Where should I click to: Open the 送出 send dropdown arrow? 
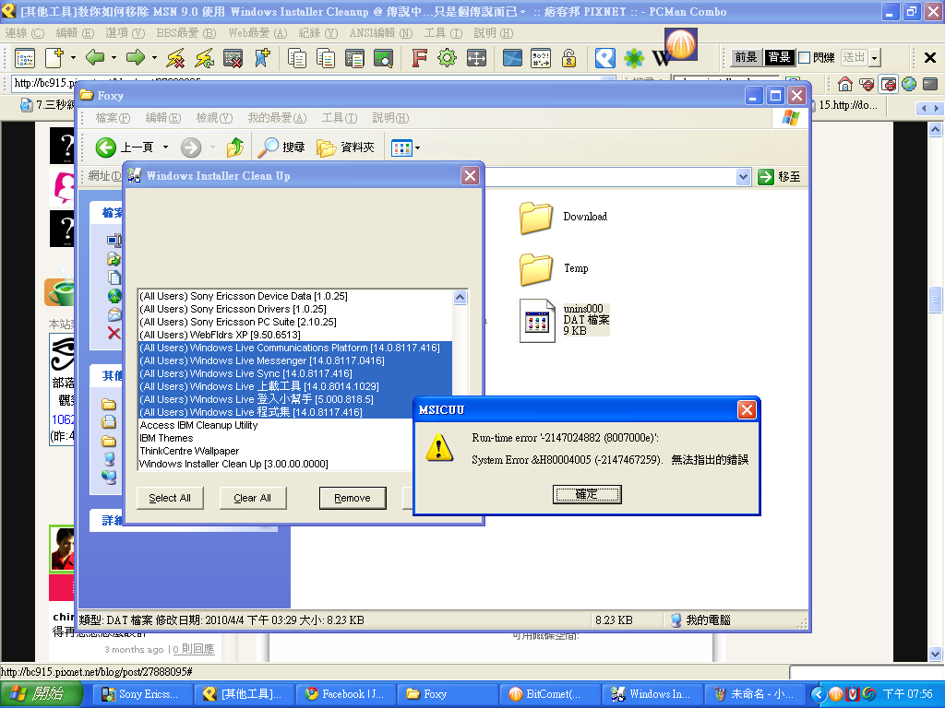click(875, 58)
